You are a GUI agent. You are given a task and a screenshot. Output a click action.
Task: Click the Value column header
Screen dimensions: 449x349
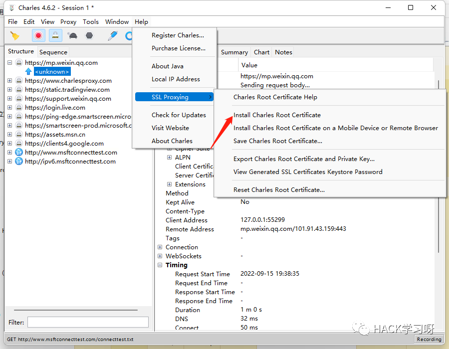[x=336, y=65]
